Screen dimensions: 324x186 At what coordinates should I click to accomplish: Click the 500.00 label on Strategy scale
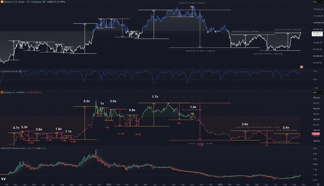[316, 98]
